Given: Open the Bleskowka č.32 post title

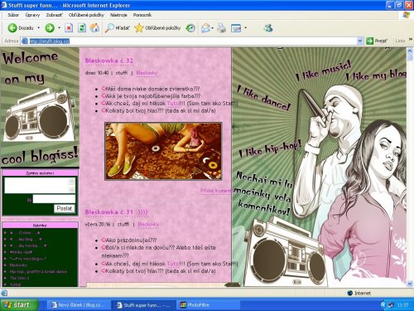Looking at the screenshot, I should click(x=109, y=61).
